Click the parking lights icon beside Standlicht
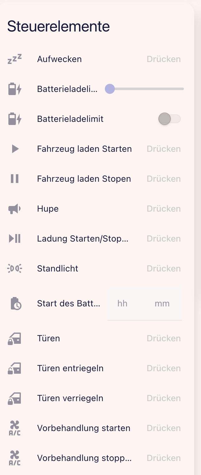The height and width of the screenshot is (475, 201). point(15,269)
